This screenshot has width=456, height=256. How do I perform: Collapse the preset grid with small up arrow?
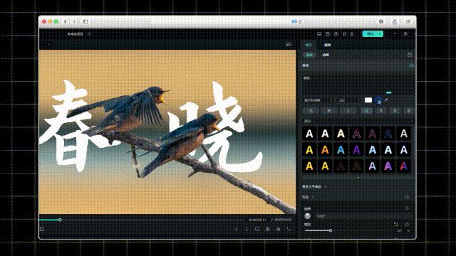point(358,177)
